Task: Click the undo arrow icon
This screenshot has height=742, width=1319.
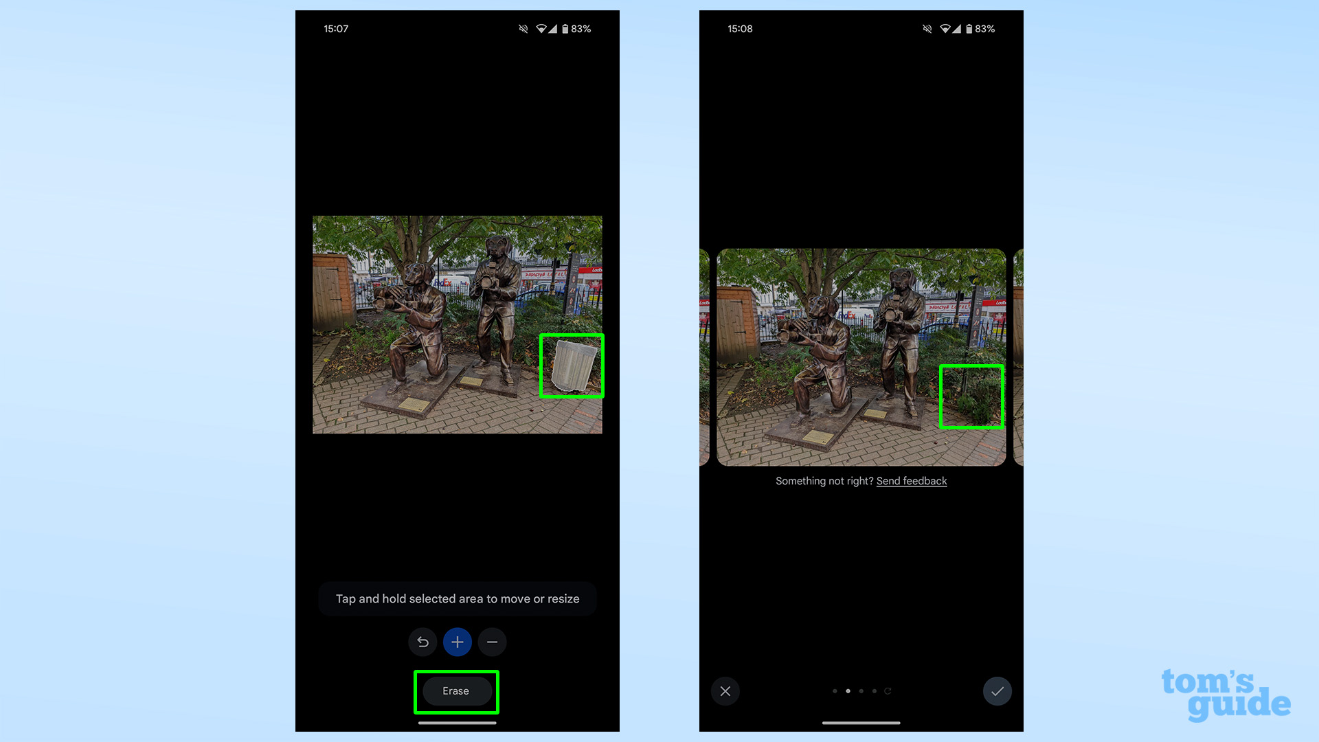Action: [x=423, y=642]
